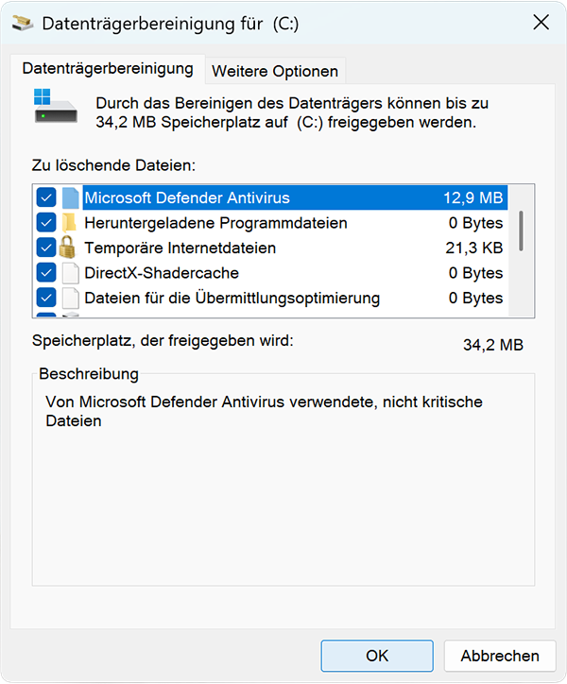Click the blank page icon for DirectX-Shadercache
The width and height of the screenshot is (567, 684).
(71, 273)
